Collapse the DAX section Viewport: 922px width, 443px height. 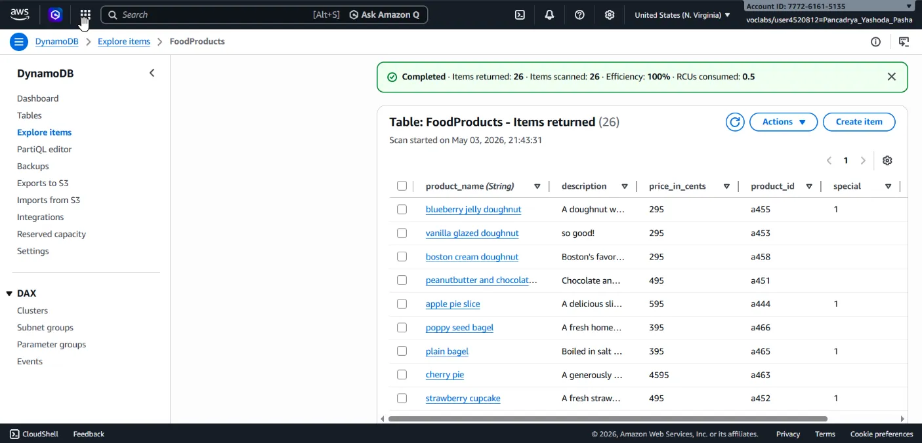(9, 294)
